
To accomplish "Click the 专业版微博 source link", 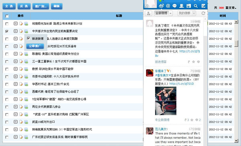I will [162, 120].
